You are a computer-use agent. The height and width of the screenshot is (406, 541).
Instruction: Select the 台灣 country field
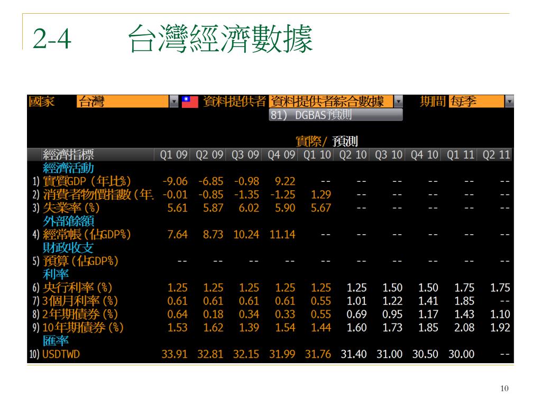pyautogui.click(x=123, y=101)
